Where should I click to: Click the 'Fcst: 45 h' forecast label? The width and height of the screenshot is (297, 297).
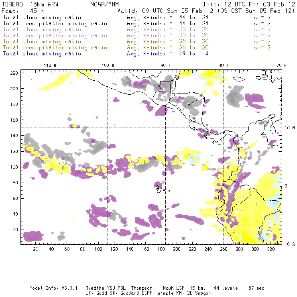(x=22, y=11)
